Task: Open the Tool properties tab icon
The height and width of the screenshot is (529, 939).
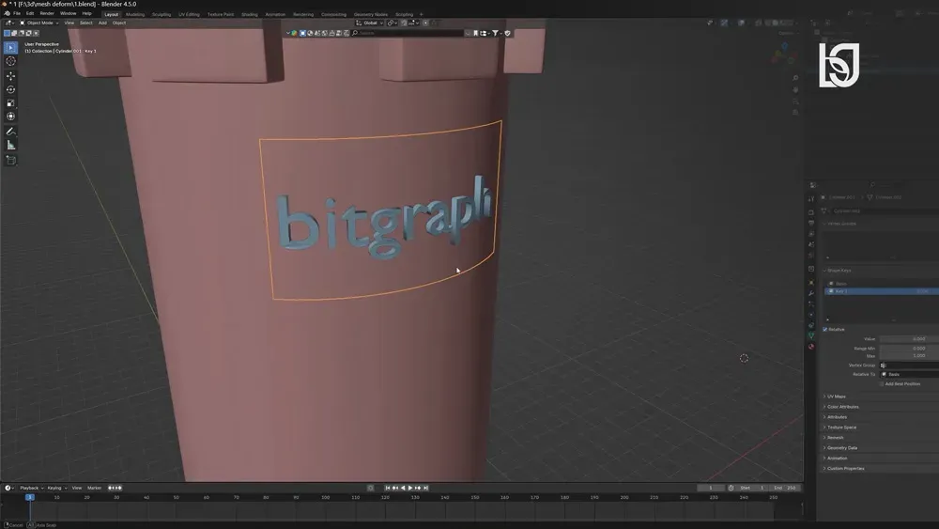Action: (x=811, y=199)
